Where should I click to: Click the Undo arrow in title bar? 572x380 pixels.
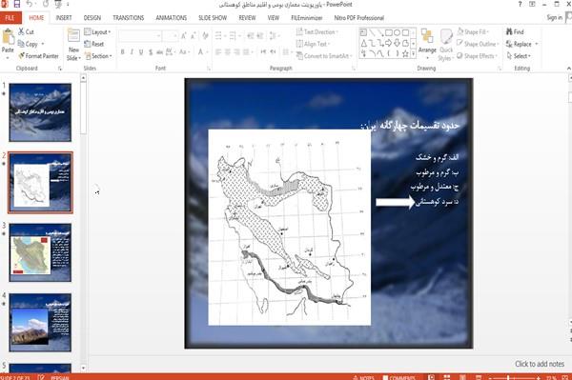click(30, 4)
